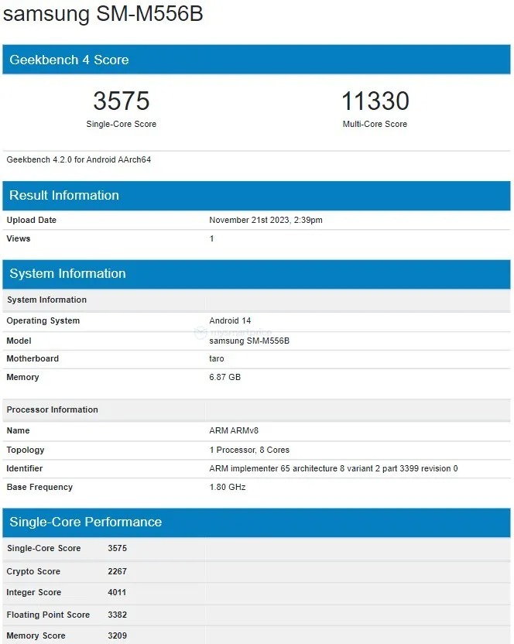Click the 3575 single-core score number
The image size is (514, 644).
[121, 101]
